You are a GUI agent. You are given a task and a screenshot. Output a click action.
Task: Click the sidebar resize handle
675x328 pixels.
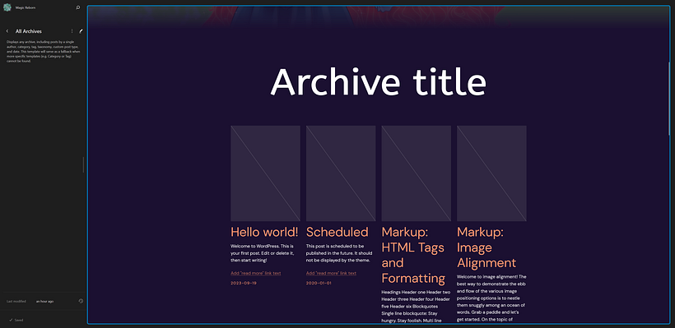[x=83, y=164]
